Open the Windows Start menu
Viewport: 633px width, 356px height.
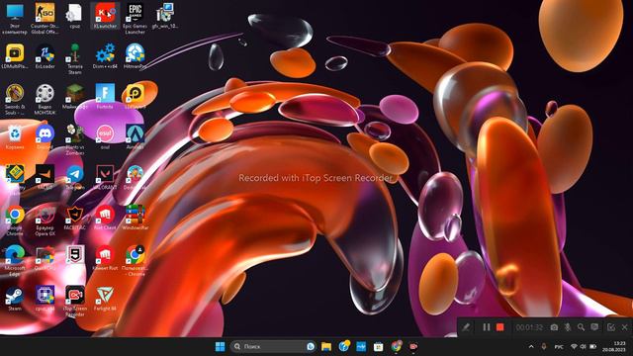click(x=220, y=346)
